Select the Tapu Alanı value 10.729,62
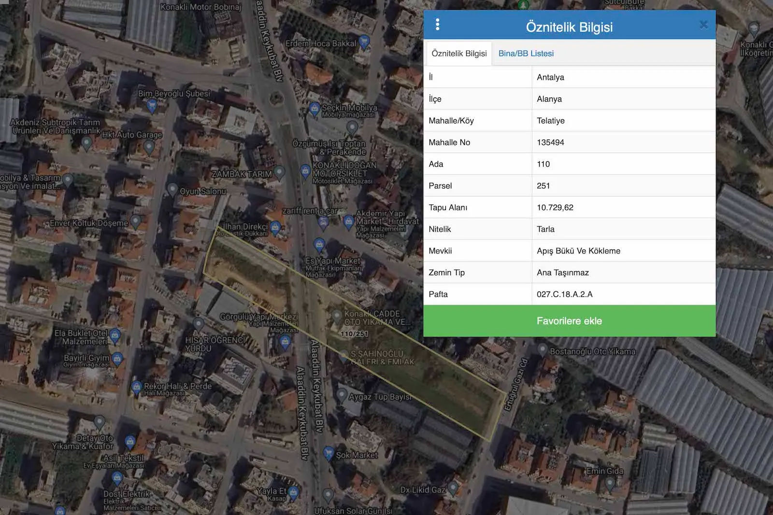Screen dimensions: 773x515 [555, 208]
